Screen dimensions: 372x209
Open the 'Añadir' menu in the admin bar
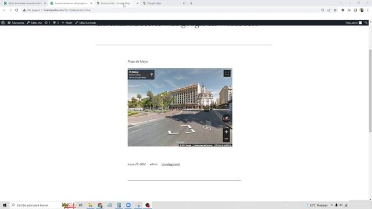coord(67,23)
